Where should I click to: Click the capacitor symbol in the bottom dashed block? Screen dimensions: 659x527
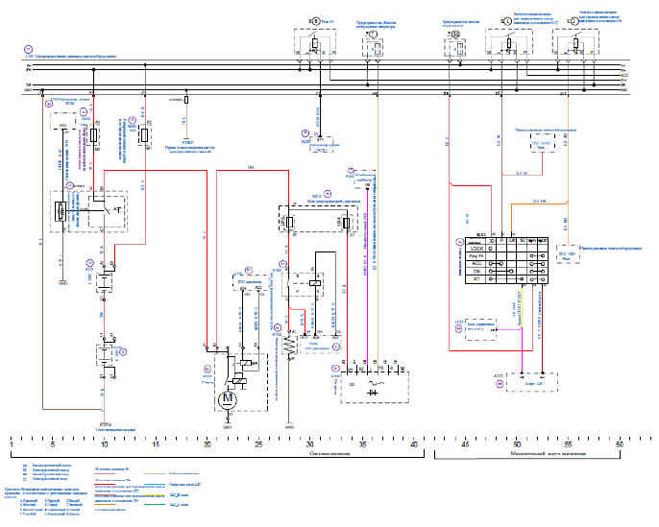click(376, 392)
